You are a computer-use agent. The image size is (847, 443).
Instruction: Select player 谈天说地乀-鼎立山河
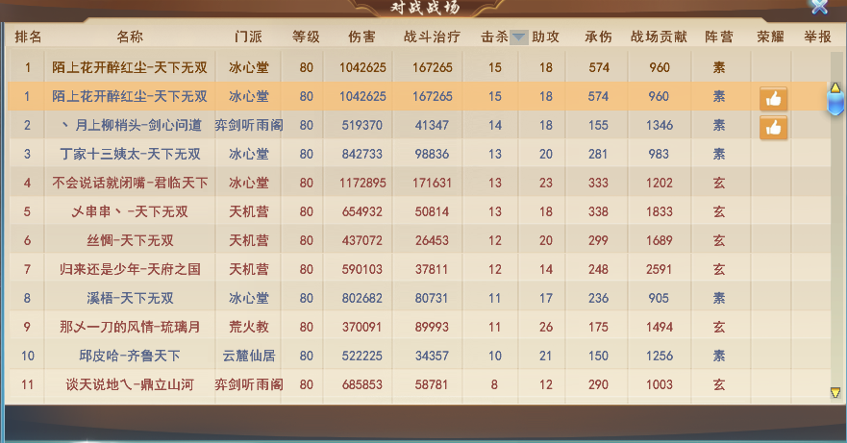[130, 384]
